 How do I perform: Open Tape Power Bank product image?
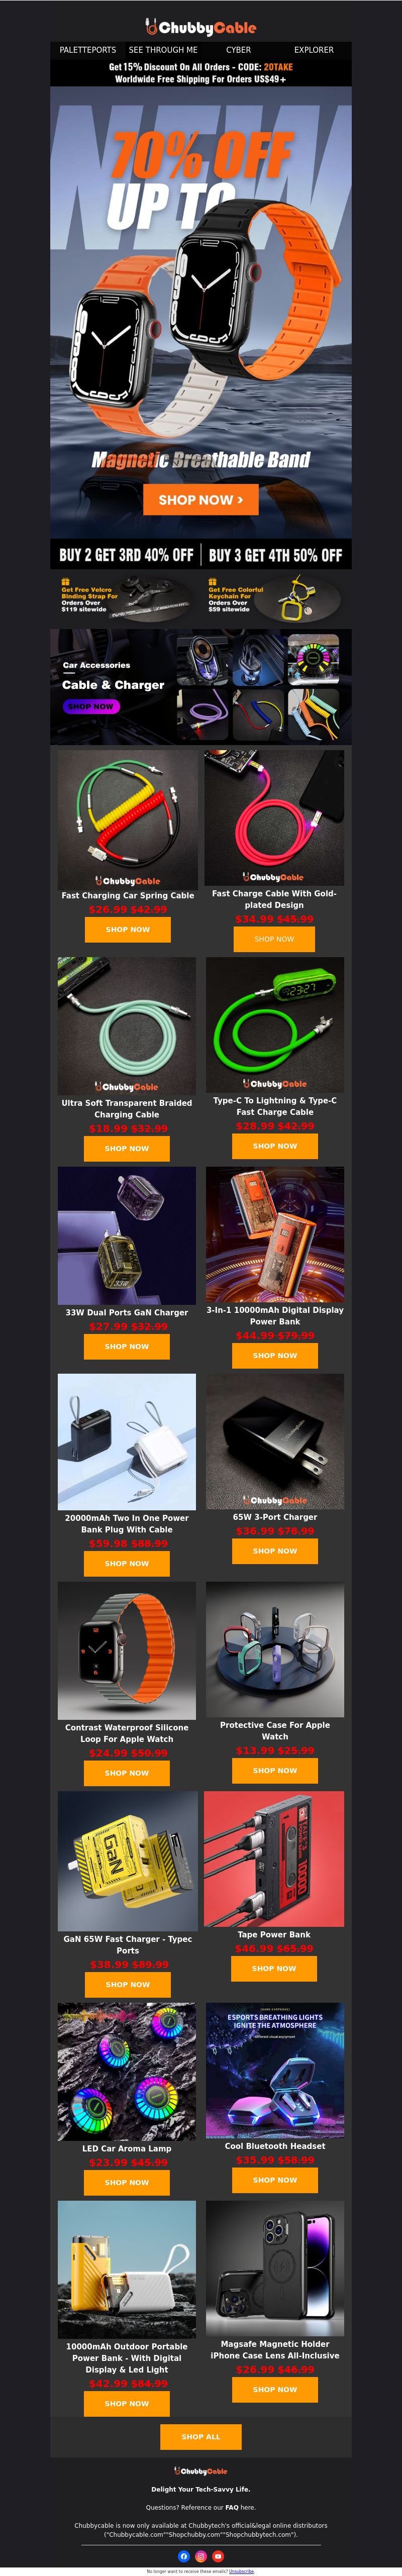[274, 1858]
